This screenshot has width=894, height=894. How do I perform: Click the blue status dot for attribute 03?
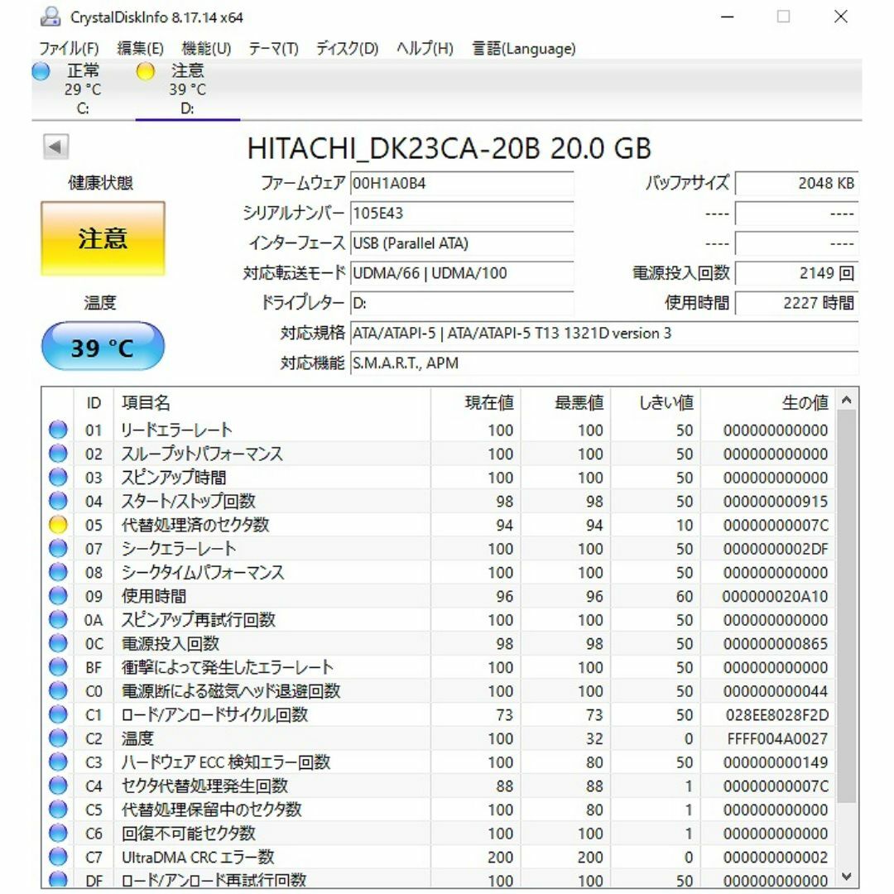tap(58, 478)
